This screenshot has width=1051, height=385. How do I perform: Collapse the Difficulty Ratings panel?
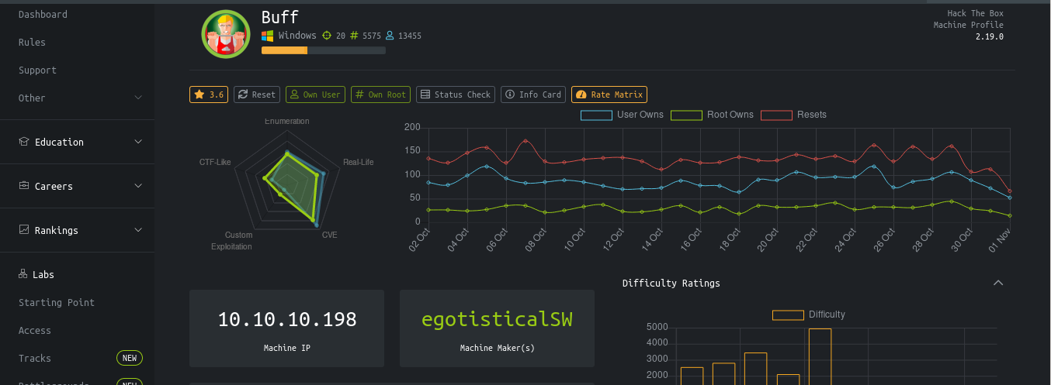coord(998,283)
